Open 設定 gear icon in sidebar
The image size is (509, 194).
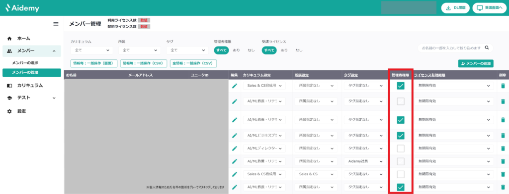[9, 111]
